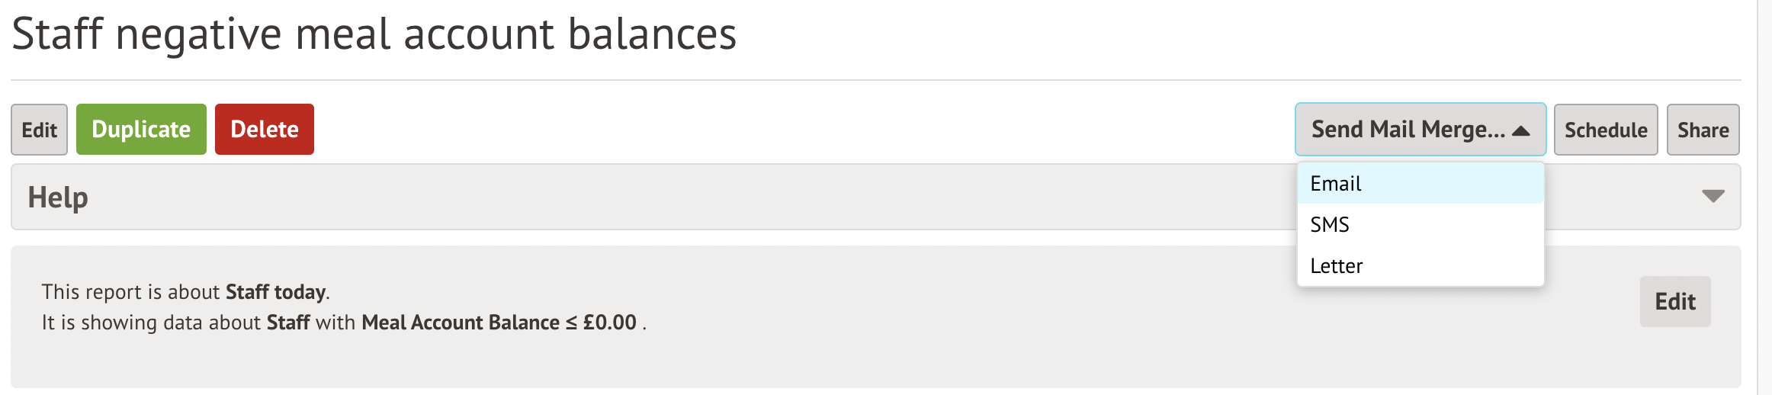1772x395 pixels.
Task: Click 'This report is about' text
Action: coord(131,292)
